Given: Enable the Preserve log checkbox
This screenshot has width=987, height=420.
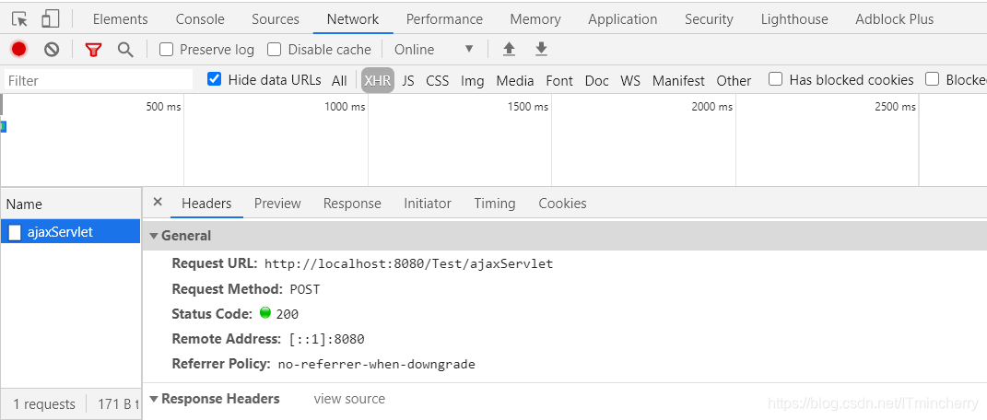Looking at the screenshot, I should pyautogui.click(x=167, y=50).
